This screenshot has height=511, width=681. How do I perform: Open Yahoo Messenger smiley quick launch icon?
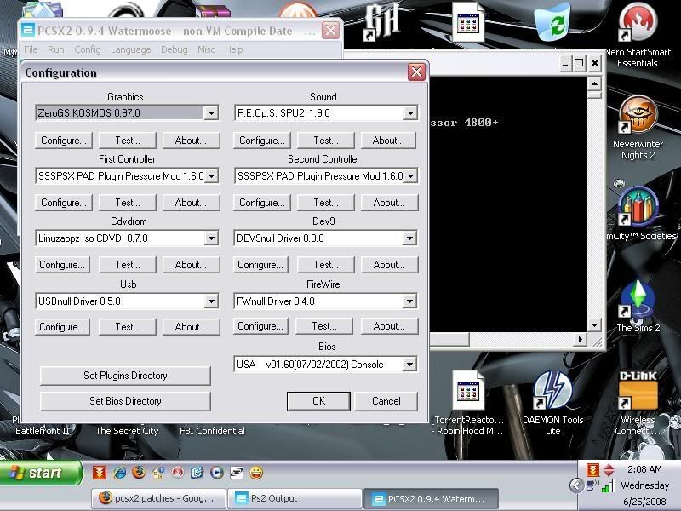click(256, 473)
